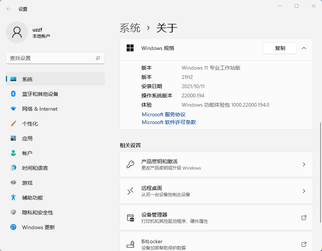Select 应用 in the sidebar
The image size is (322, 251).
(x=27, y=138)
